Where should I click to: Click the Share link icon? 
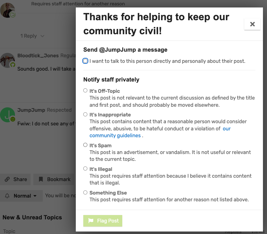tap(7, 179)
